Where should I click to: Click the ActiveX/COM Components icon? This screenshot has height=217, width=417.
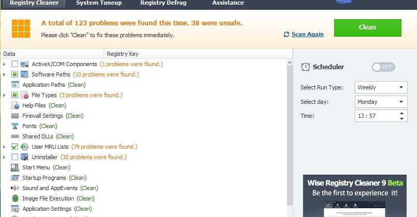(24, 64)
